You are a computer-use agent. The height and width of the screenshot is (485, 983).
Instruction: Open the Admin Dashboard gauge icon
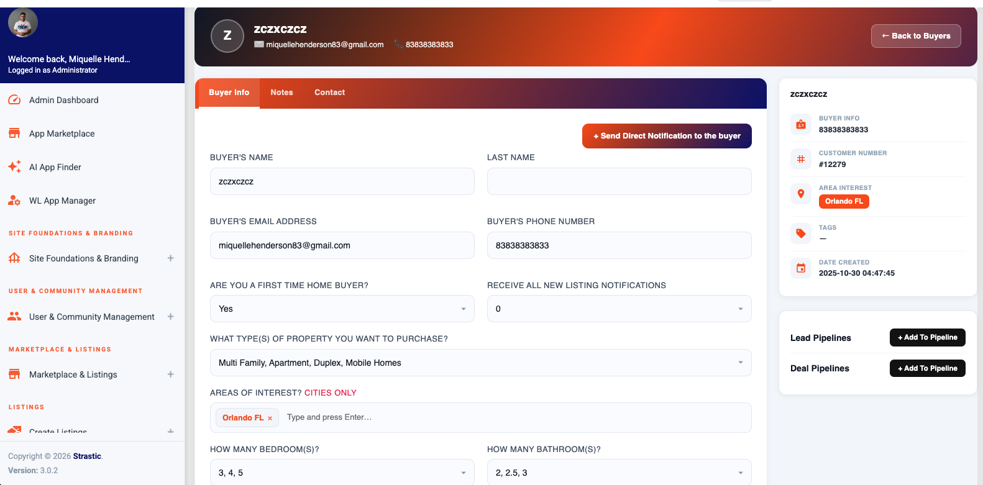pos(14,100)
